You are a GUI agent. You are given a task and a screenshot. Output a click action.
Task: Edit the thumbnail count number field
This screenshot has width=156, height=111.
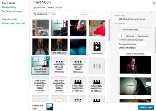(x=121, y=36)
